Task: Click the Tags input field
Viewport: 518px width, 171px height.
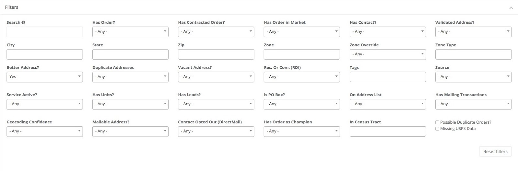Action: (388, 77)
